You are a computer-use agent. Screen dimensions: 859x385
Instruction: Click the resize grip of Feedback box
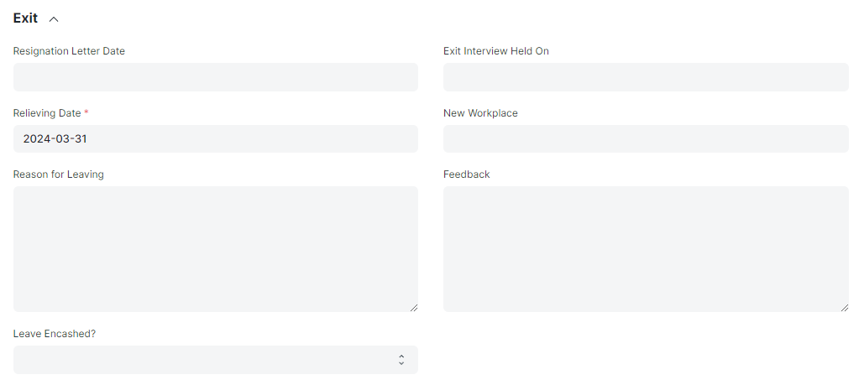click(x=844, y=308)
